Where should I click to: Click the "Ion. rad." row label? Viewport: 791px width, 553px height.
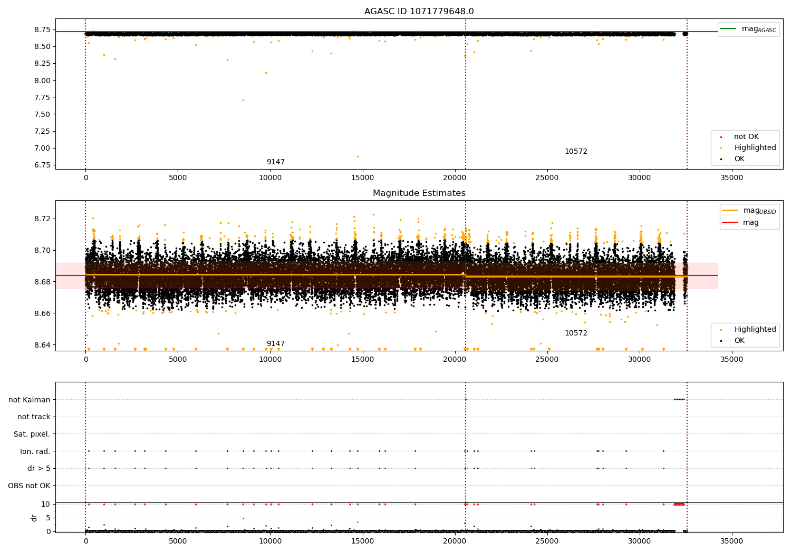[35, 451]
